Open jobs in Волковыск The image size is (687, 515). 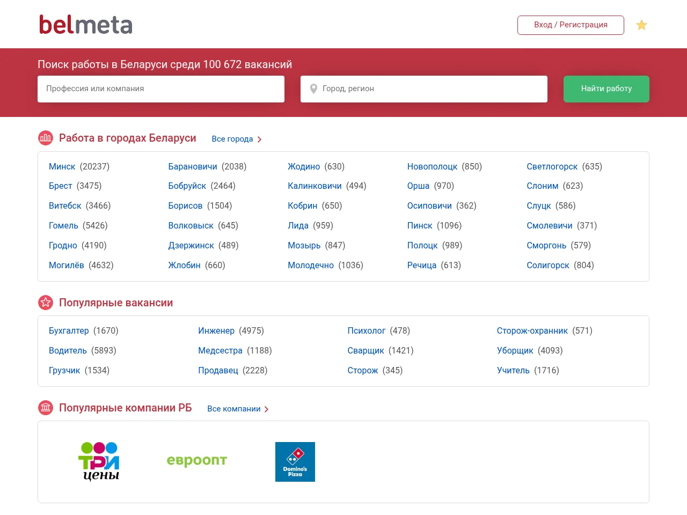point(191,225)
